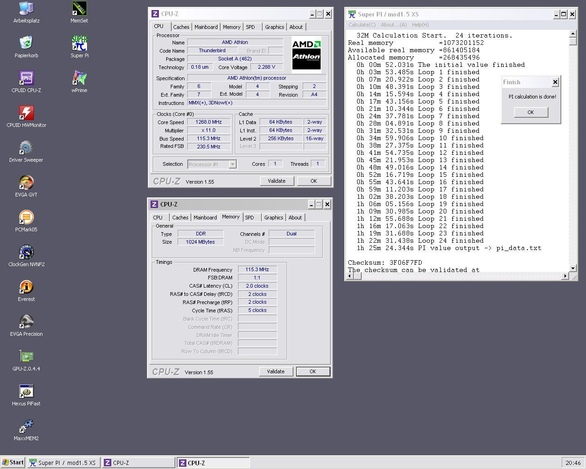Click OK in upper CPU-Z window
Viewport: 586px width, 469px height.
pos(314,181)
